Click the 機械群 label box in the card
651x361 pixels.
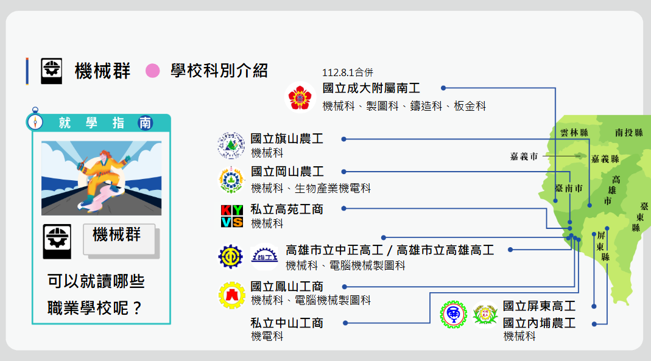pos(119,239)
